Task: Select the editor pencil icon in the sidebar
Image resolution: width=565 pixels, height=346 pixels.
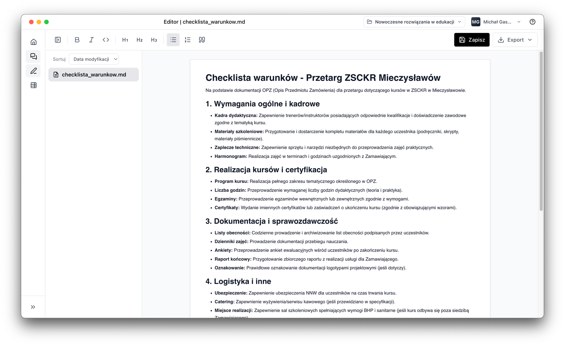Action: pos(33,71)
